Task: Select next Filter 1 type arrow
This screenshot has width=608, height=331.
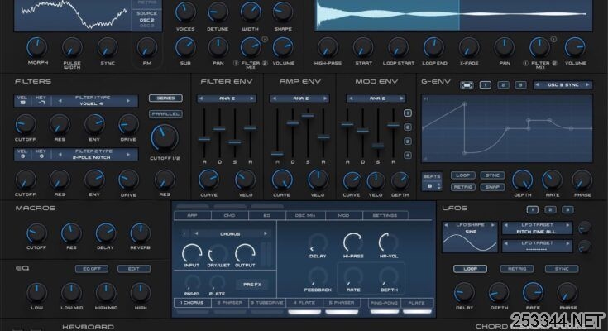Action: (x=128, y=101)
